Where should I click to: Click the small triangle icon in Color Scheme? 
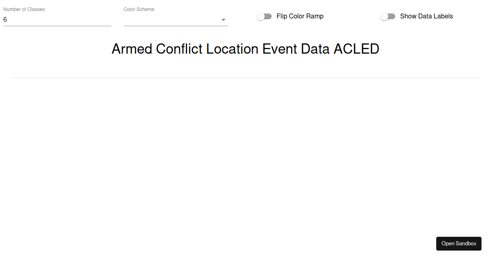point(223,20)
